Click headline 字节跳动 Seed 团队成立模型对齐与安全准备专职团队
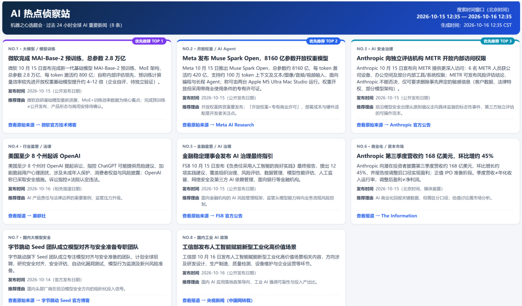 pyautogui.click(x=73, y=247)
